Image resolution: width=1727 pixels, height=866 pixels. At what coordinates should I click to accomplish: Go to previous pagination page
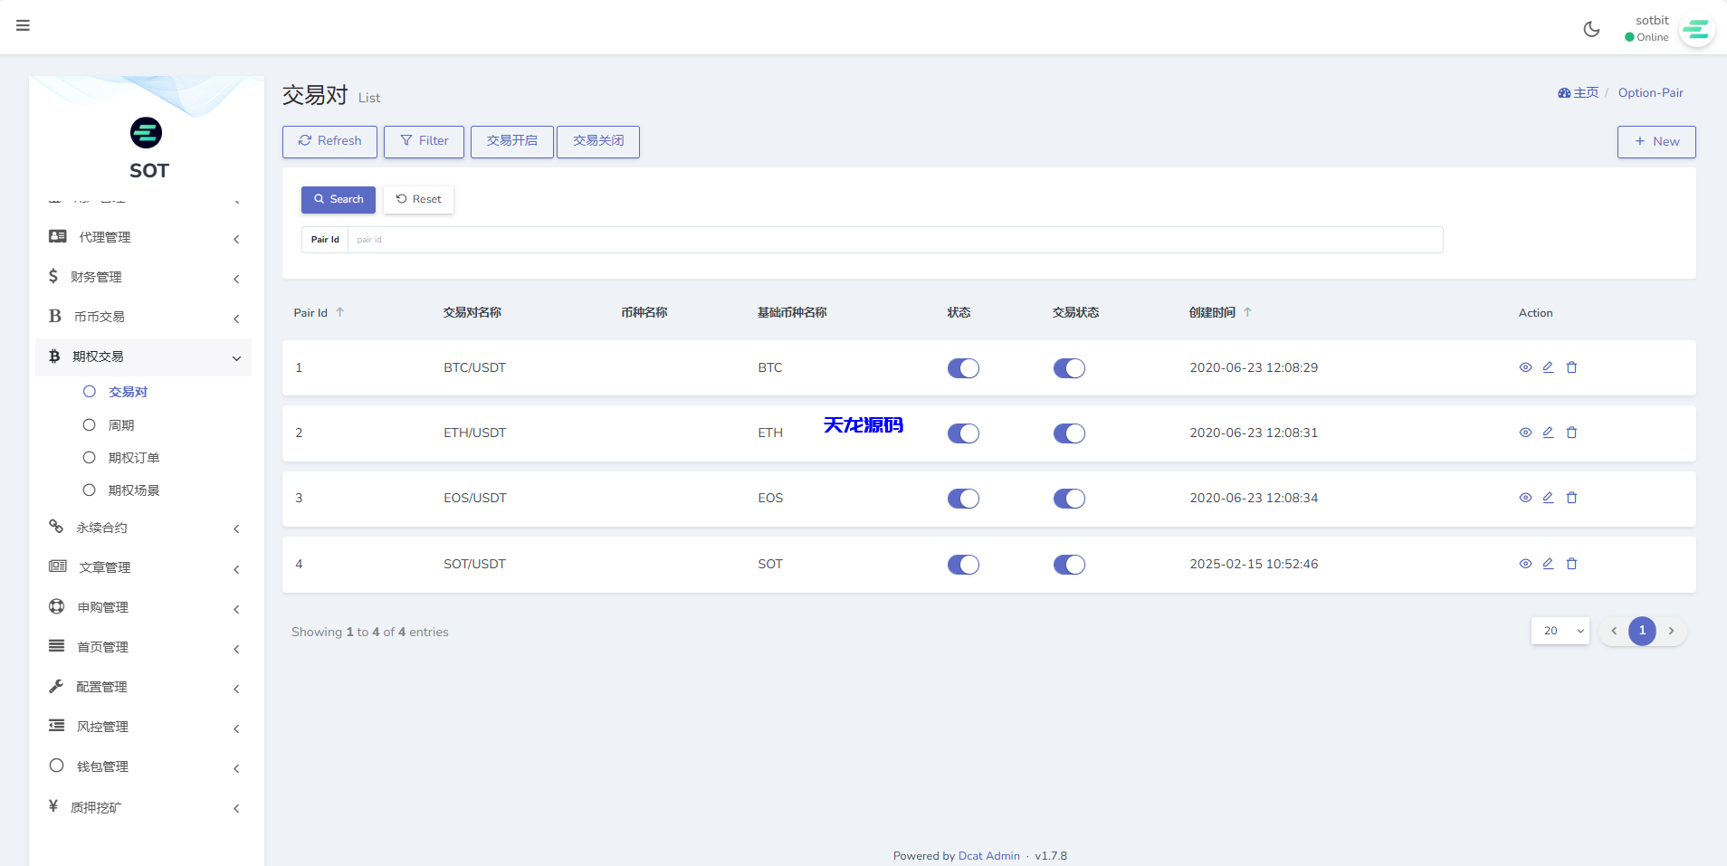click(x=1613, y=631)
